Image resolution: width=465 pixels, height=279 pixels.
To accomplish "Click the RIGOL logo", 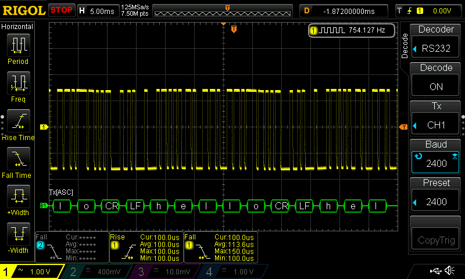I will pos(24,10).
